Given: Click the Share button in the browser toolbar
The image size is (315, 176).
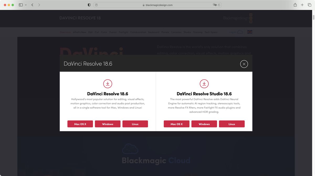Looking at the screenshot, I should point(295,4).
